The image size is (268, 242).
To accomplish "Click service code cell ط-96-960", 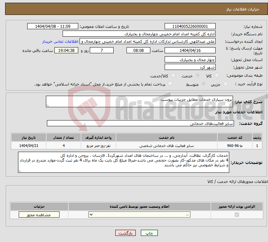I will coord(235,146).
